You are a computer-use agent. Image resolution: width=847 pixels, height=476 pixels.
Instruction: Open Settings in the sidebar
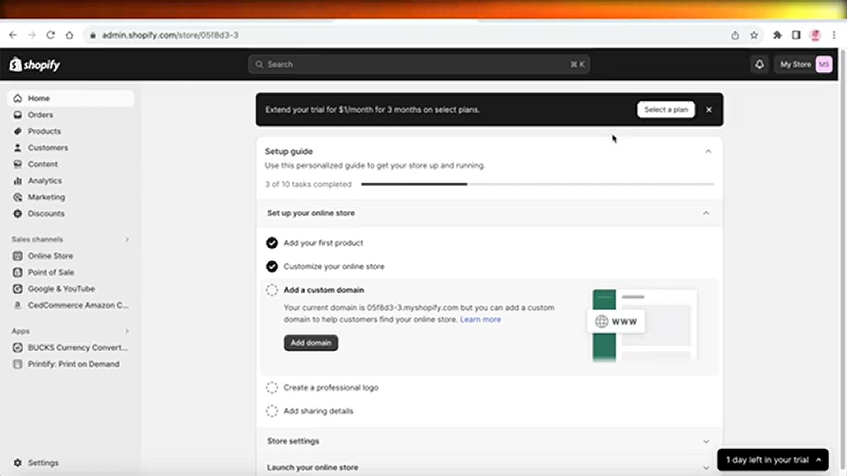point(71,463)
